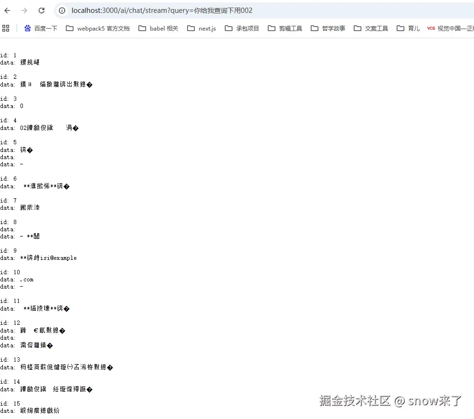Click the 'id: 13' line
Image resolution: width=474 pixels, height=419 pixels.
[x=10, y=360]
